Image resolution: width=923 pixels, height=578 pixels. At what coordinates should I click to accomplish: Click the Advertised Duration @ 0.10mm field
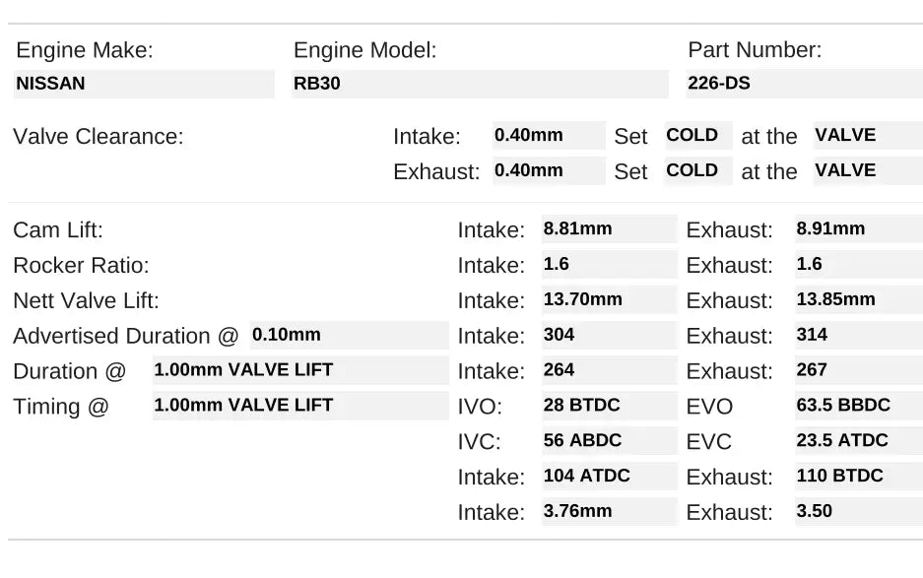coord(349,335)
